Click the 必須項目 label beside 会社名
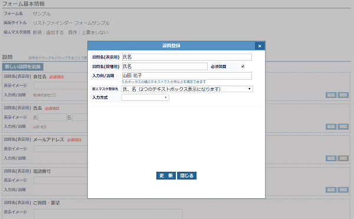Viewport: 354px width, 219px height. [57, 77]
